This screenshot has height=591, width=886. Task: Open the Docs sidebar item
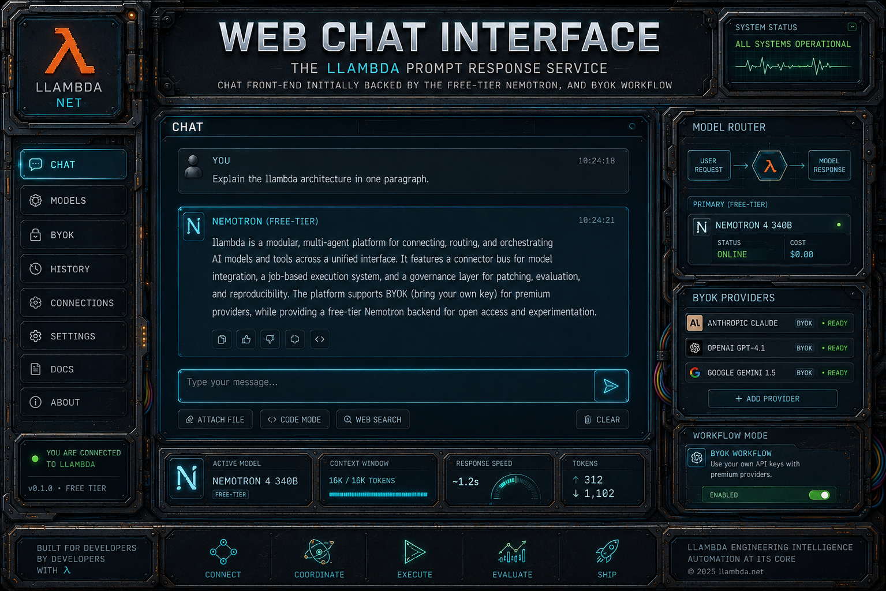click(x=73, y=369)
